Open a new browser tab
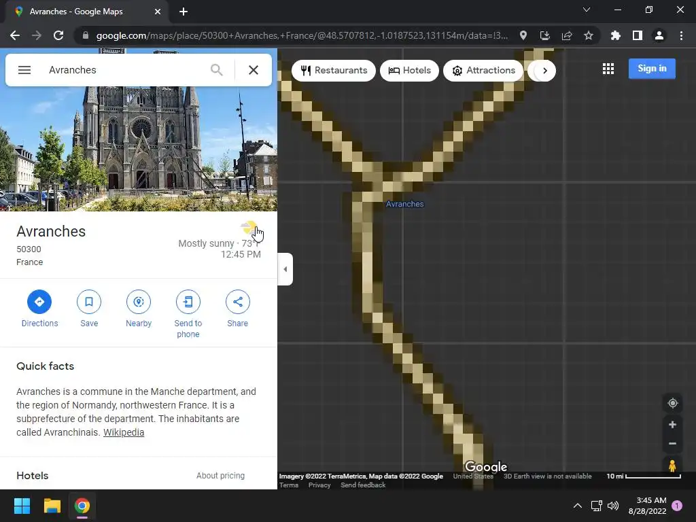This screenshot has width=696, height=522. coord(184,12)
